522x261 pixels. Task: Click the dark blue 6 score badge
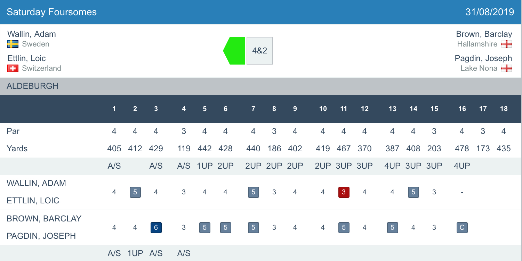pyautogui.click(x=156, y=228)
